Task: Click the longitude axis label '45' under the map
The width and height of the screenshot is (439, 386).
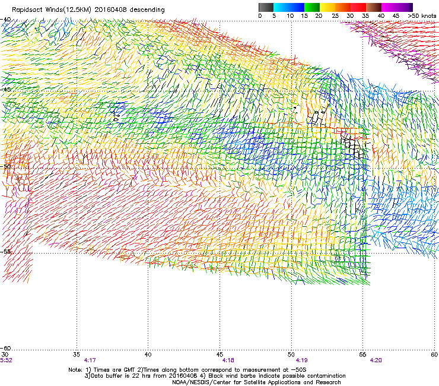Action: coord(220,355)
